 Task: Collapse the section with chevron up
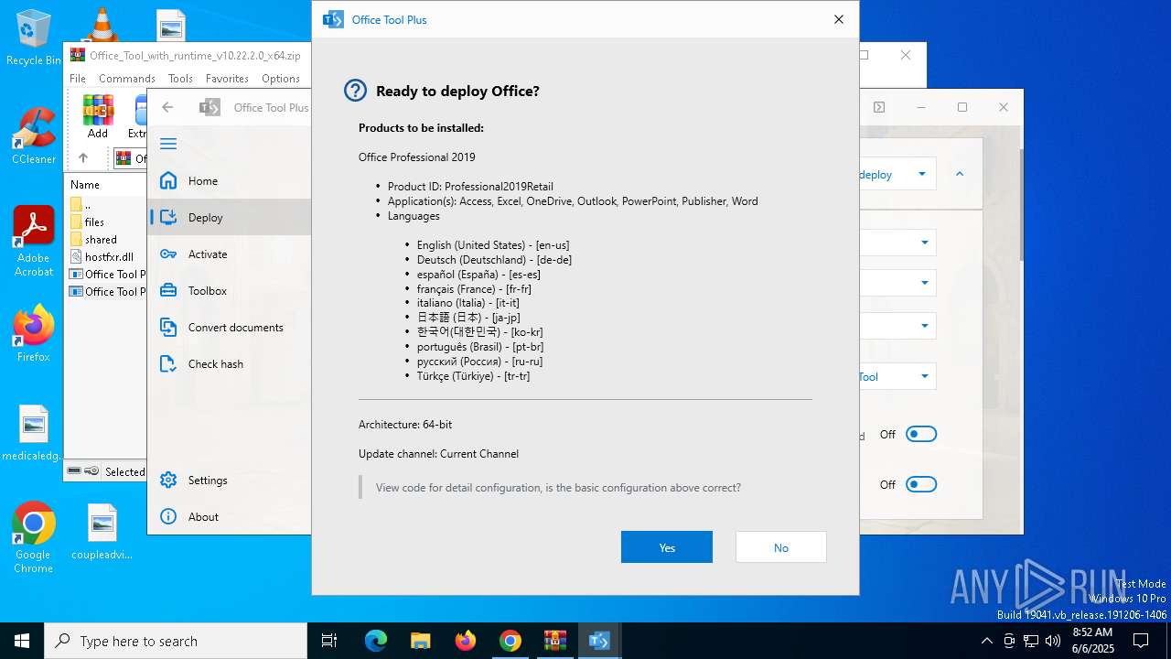tap(960, 174)
